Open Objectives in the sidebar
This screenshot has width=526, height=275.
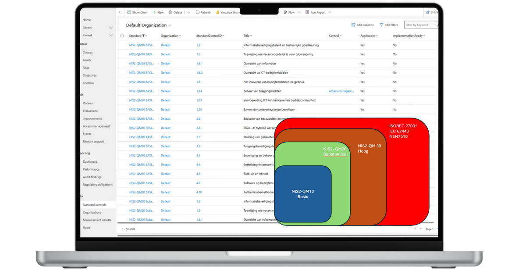[89, 75]
